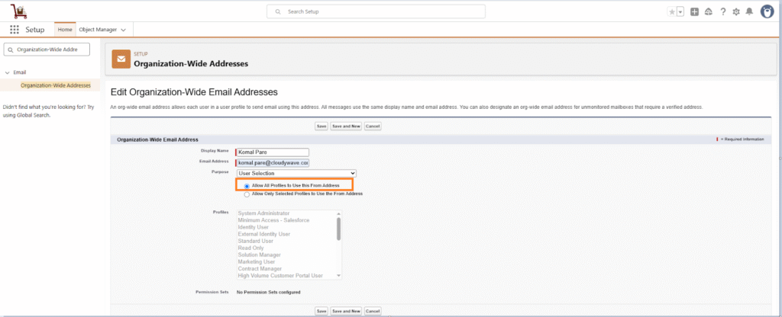Open the global actions plus icon
This screenshot has width=782, height=317.
(x=694, y=11)
